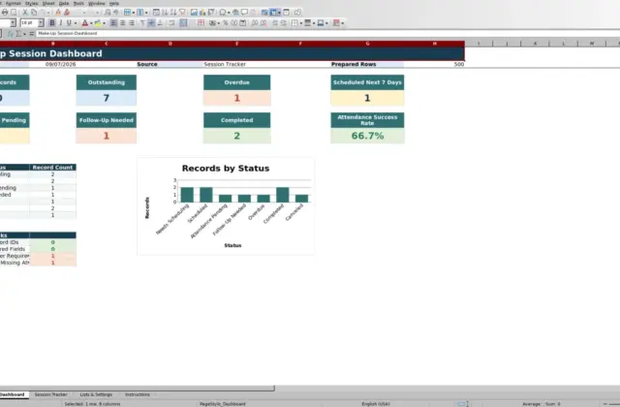Image resolution: width=620 pixels, height=407 pixels.
Task: Click the Format as Percent icon
Action: [x=226, y=23]
